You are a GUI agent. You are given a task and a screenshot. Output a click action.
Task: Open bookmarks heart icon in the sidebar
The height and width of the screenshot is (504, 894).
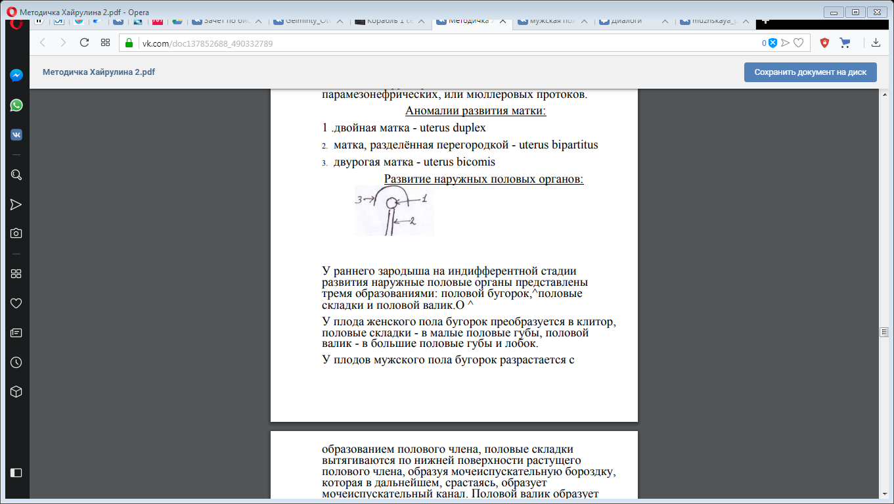coord(16,304)
